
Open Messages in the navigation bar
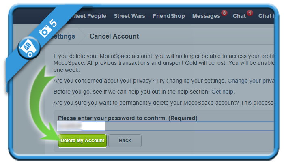pyautogui.click(x=206, y=16)
